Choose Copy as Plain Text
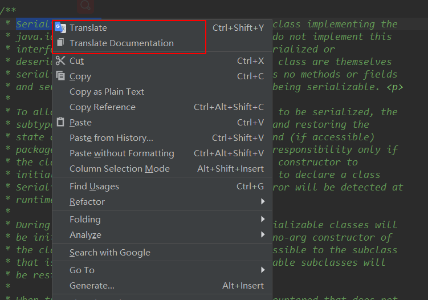The image size is (428, 300). 107,92
